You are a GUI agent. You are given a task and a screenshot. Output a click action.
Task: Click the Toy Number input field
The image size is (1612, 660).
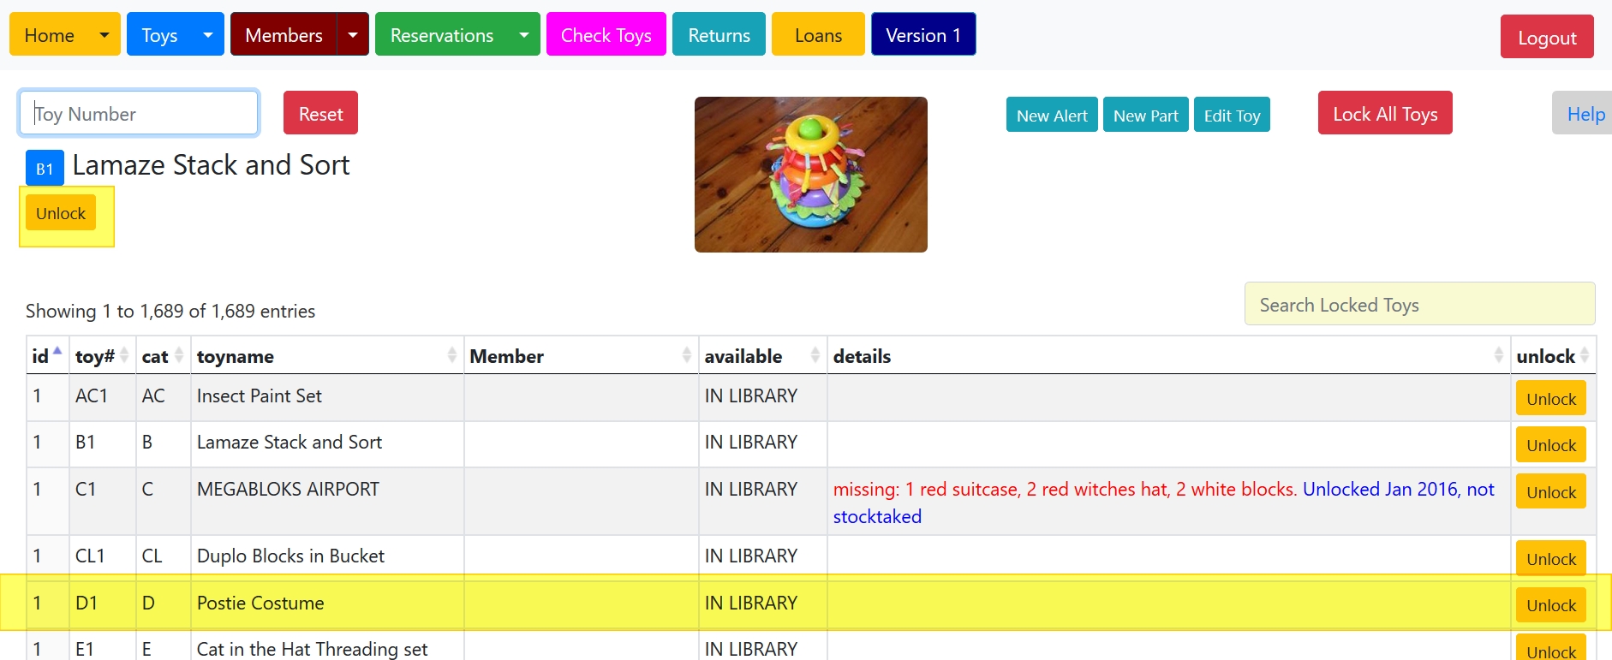click(x=139, y=114)
